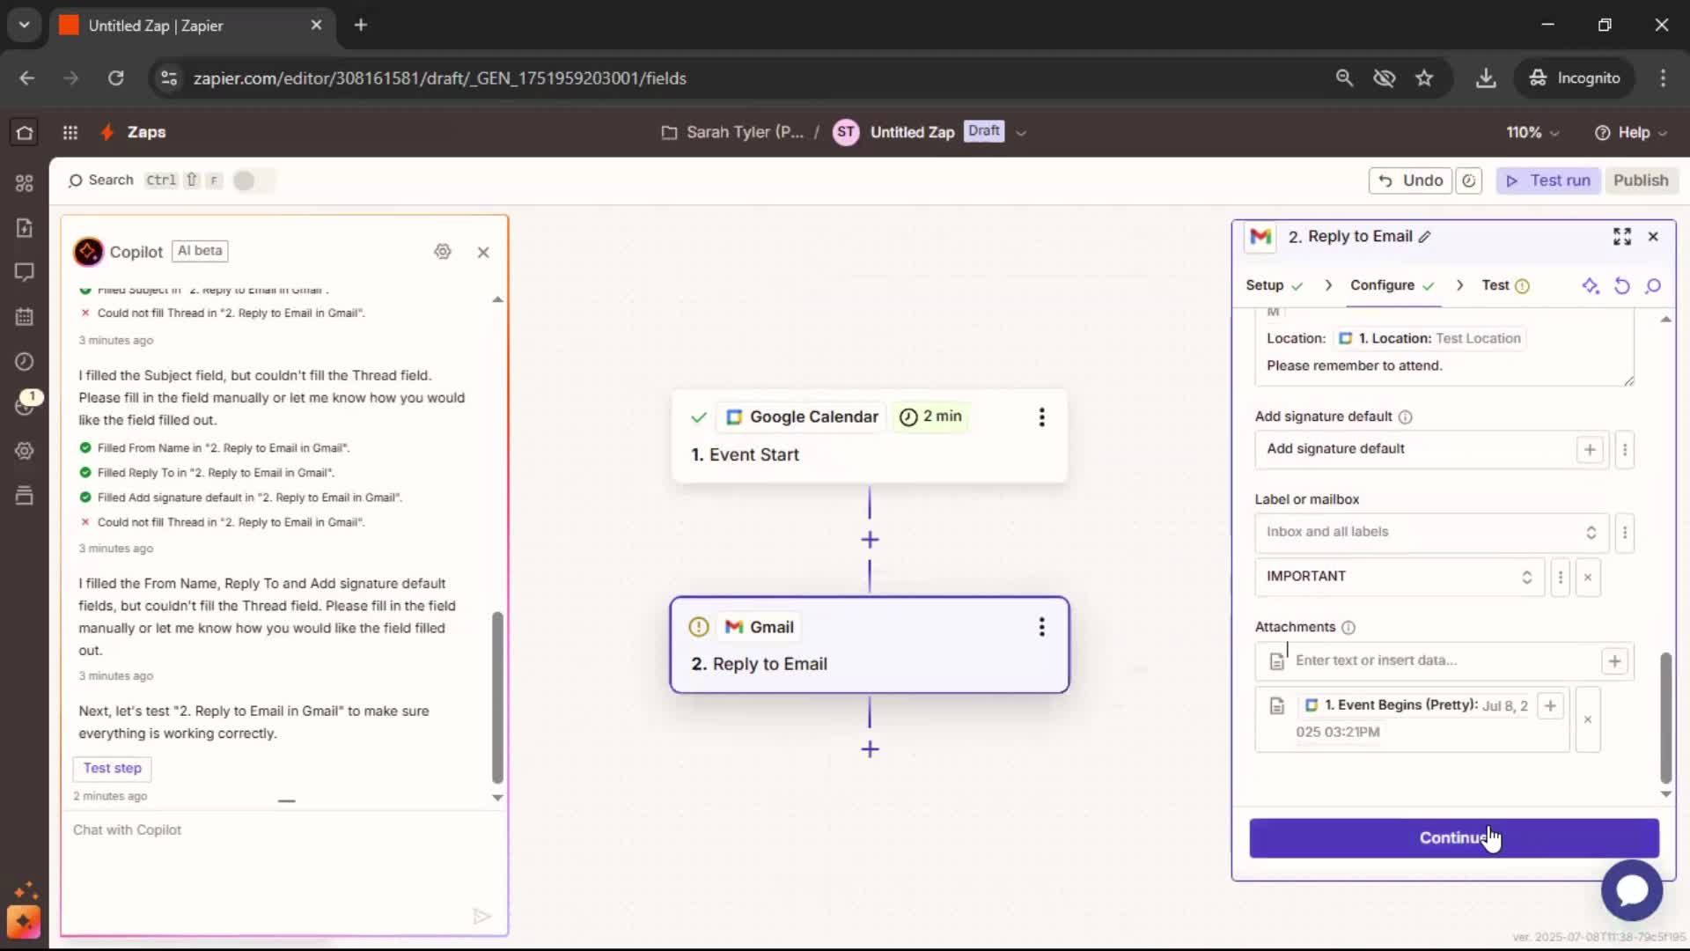Screen dimensions: 1690x951
Task: Start a Test run
Action: [1548, 181]
